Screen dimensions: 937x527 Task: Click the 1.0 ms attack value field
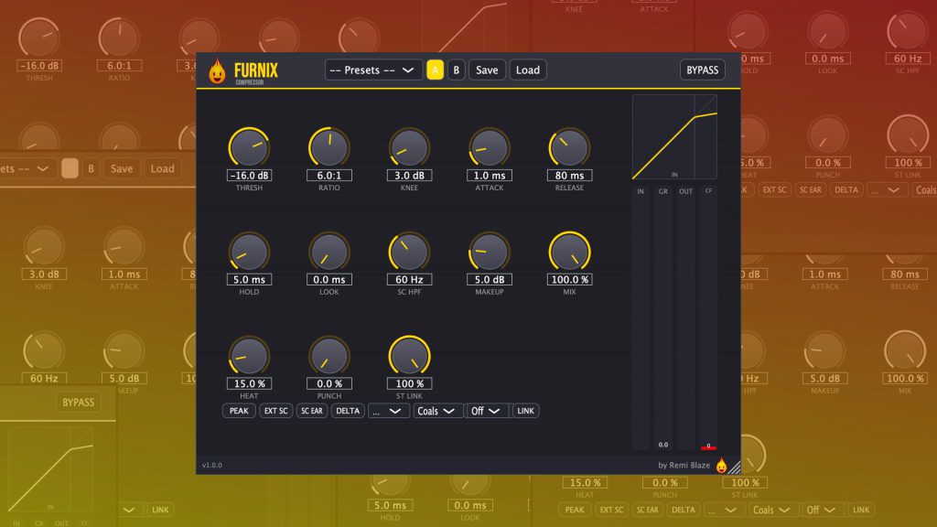tap(490, 176)
